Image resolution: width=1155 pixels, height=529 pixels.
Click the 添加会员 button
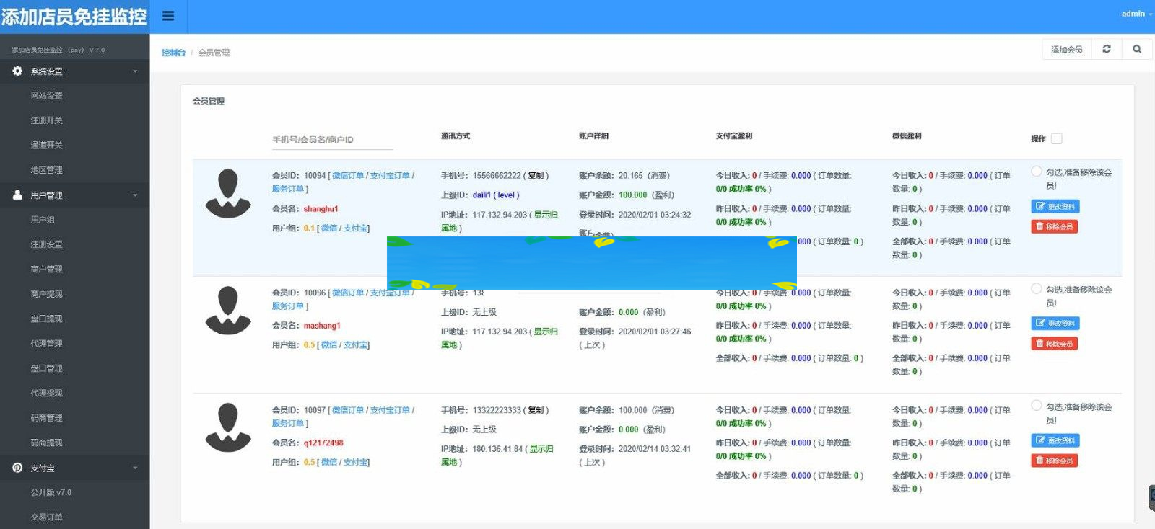(x=1066, y=49)
